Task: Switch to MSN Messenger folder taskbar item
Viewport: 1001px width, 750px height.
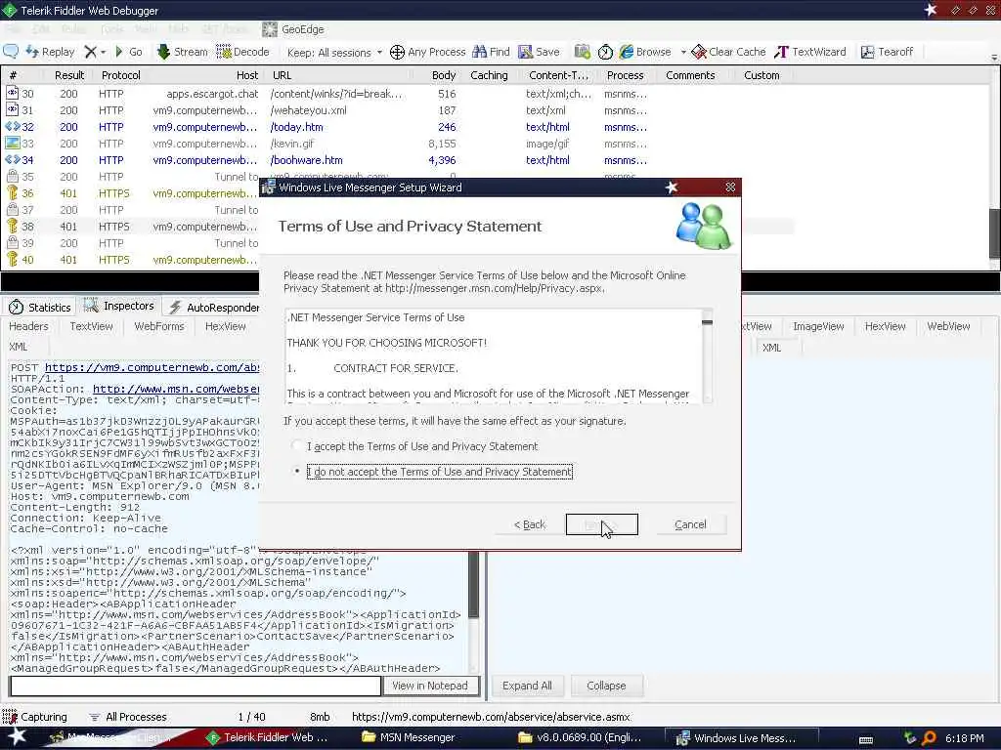Action: [409, 737]
